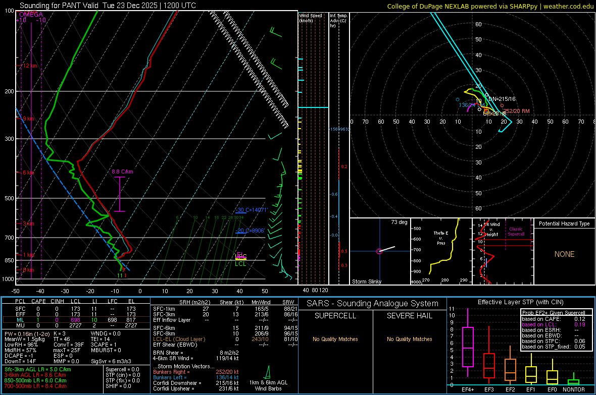Click the green 'LCL' marker on the skew-T
596x395 pixels.
[240, 264]
